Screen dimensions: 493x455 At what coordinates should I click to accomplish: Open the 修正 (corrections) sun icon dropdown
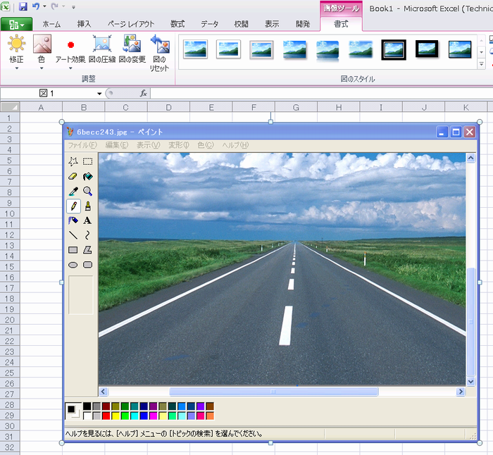[16, 52]
